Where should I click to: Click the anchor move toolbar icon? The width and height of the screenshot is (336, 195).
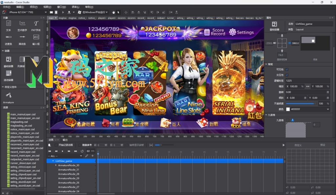126,12
